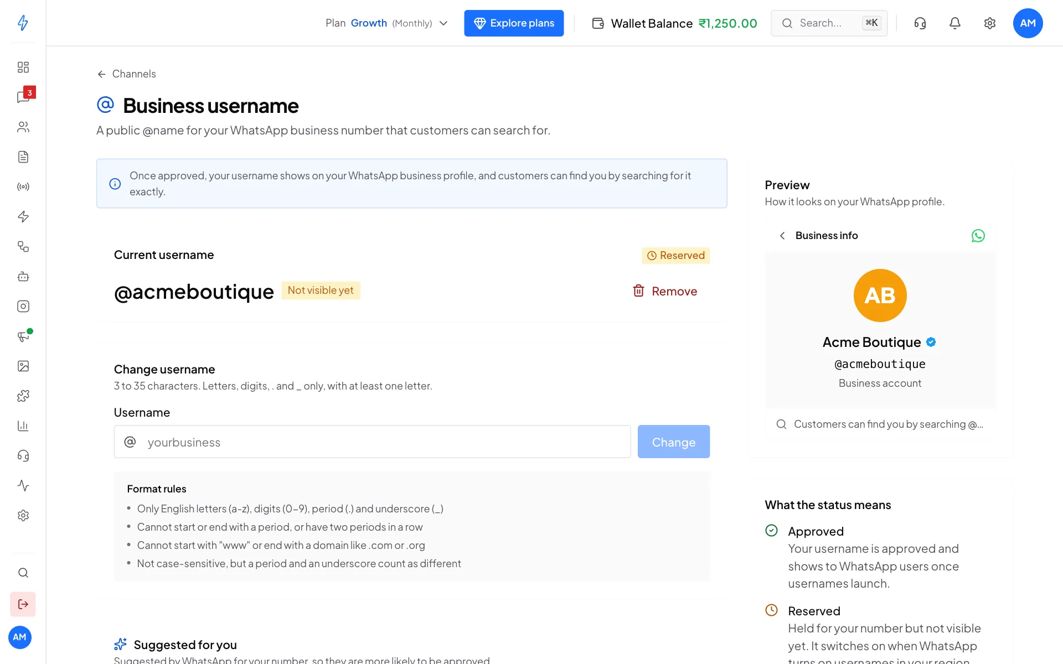
Task: Click the Wallet Balance amount
Action: (x=727, y=23)
